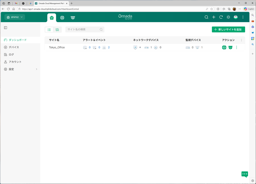Click the サイト名の検索 input field
Screen dimensions: 256x184
click(x=85, y=29)
